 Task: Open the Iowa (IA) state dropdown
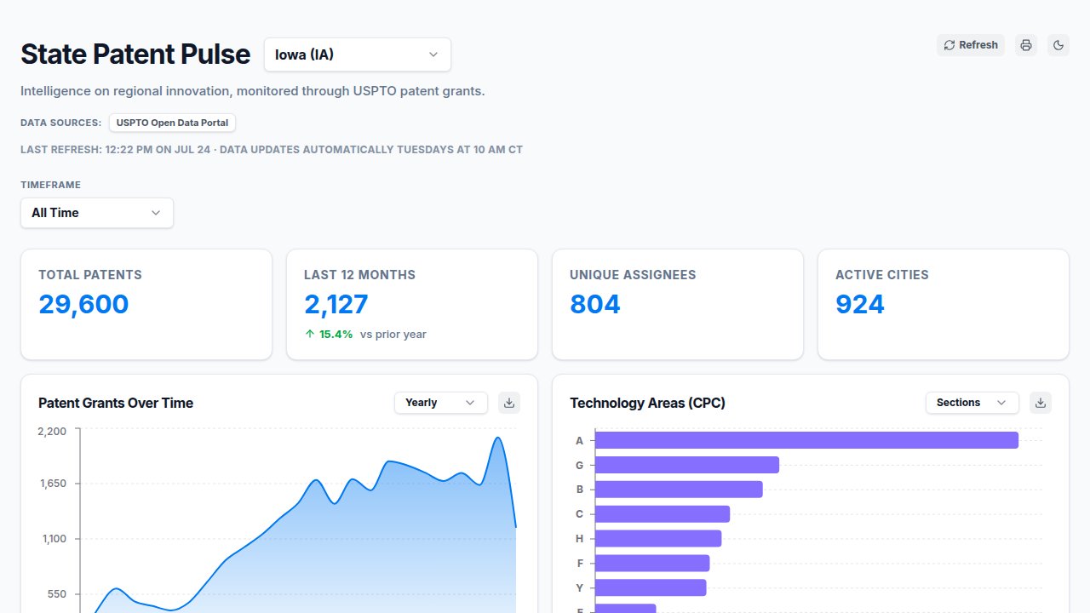pyautogui.click(x=358, y=54)
